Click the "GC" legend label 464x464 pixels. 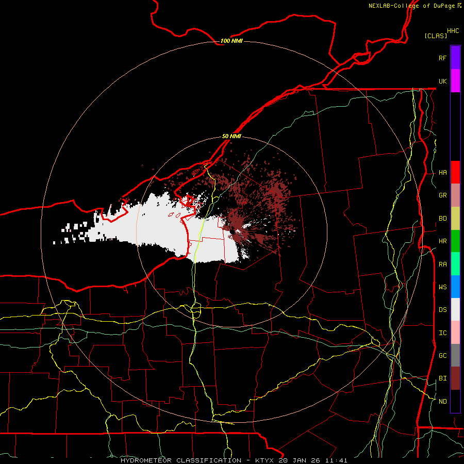click(442, 356)
